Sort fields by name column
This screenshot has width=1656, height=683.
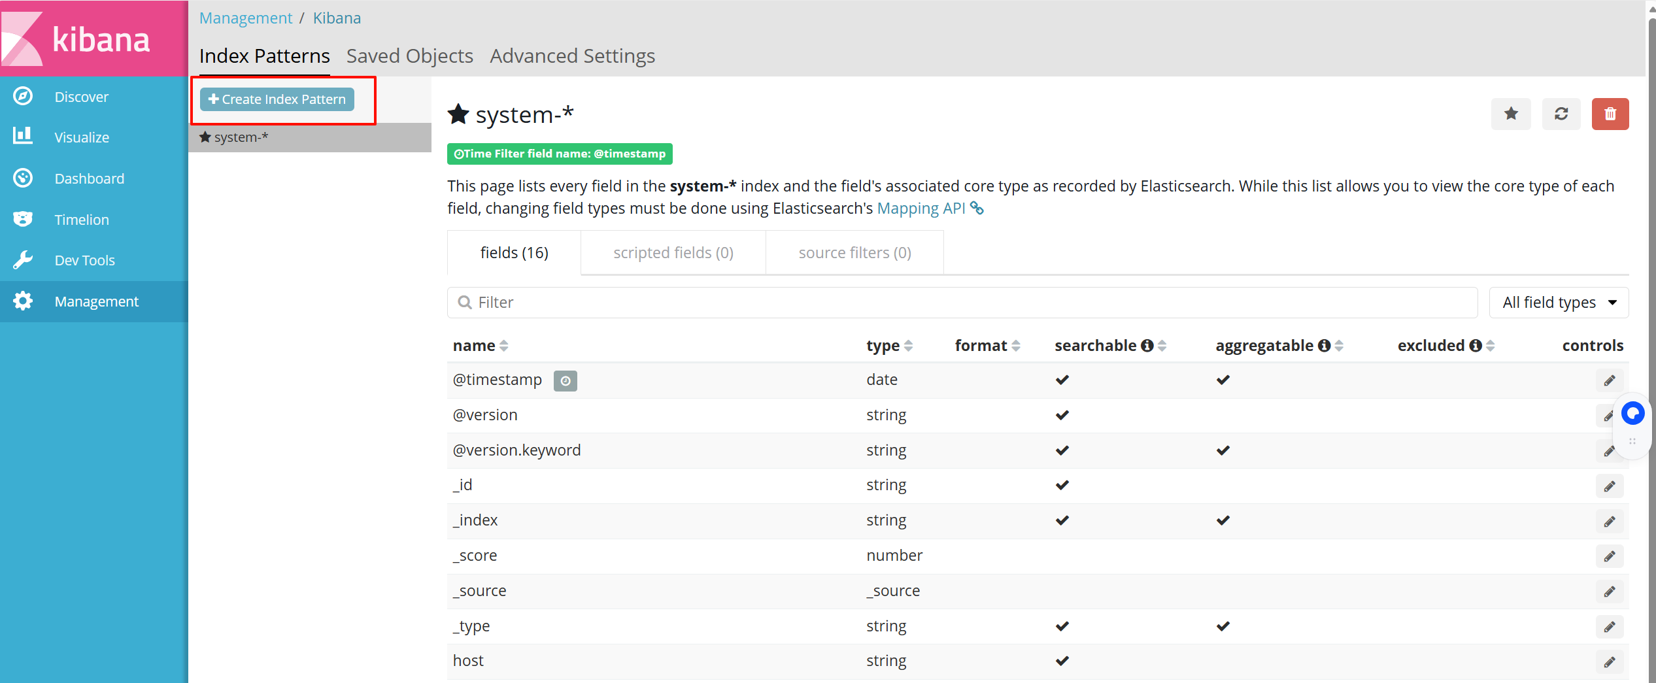(503, 346)
